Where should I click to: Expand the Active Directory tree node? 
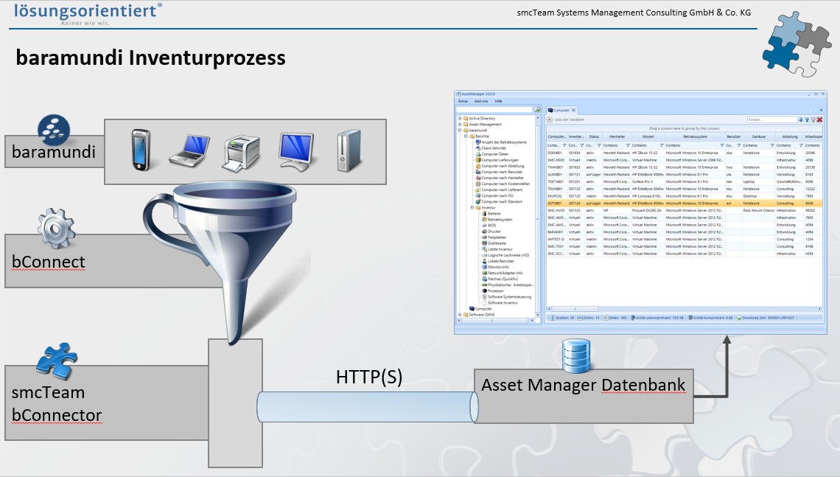point(460,119)
